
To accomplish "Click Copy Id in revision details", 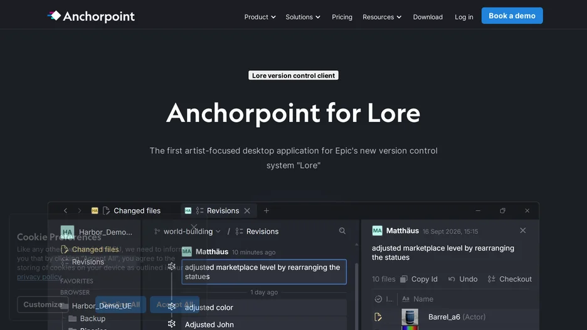I will coord(418,279).
